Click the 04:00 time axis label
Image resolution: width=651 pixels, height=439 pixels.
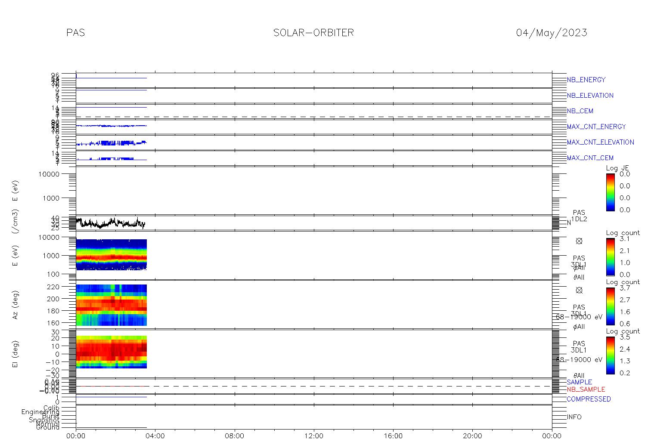(155, 436)
